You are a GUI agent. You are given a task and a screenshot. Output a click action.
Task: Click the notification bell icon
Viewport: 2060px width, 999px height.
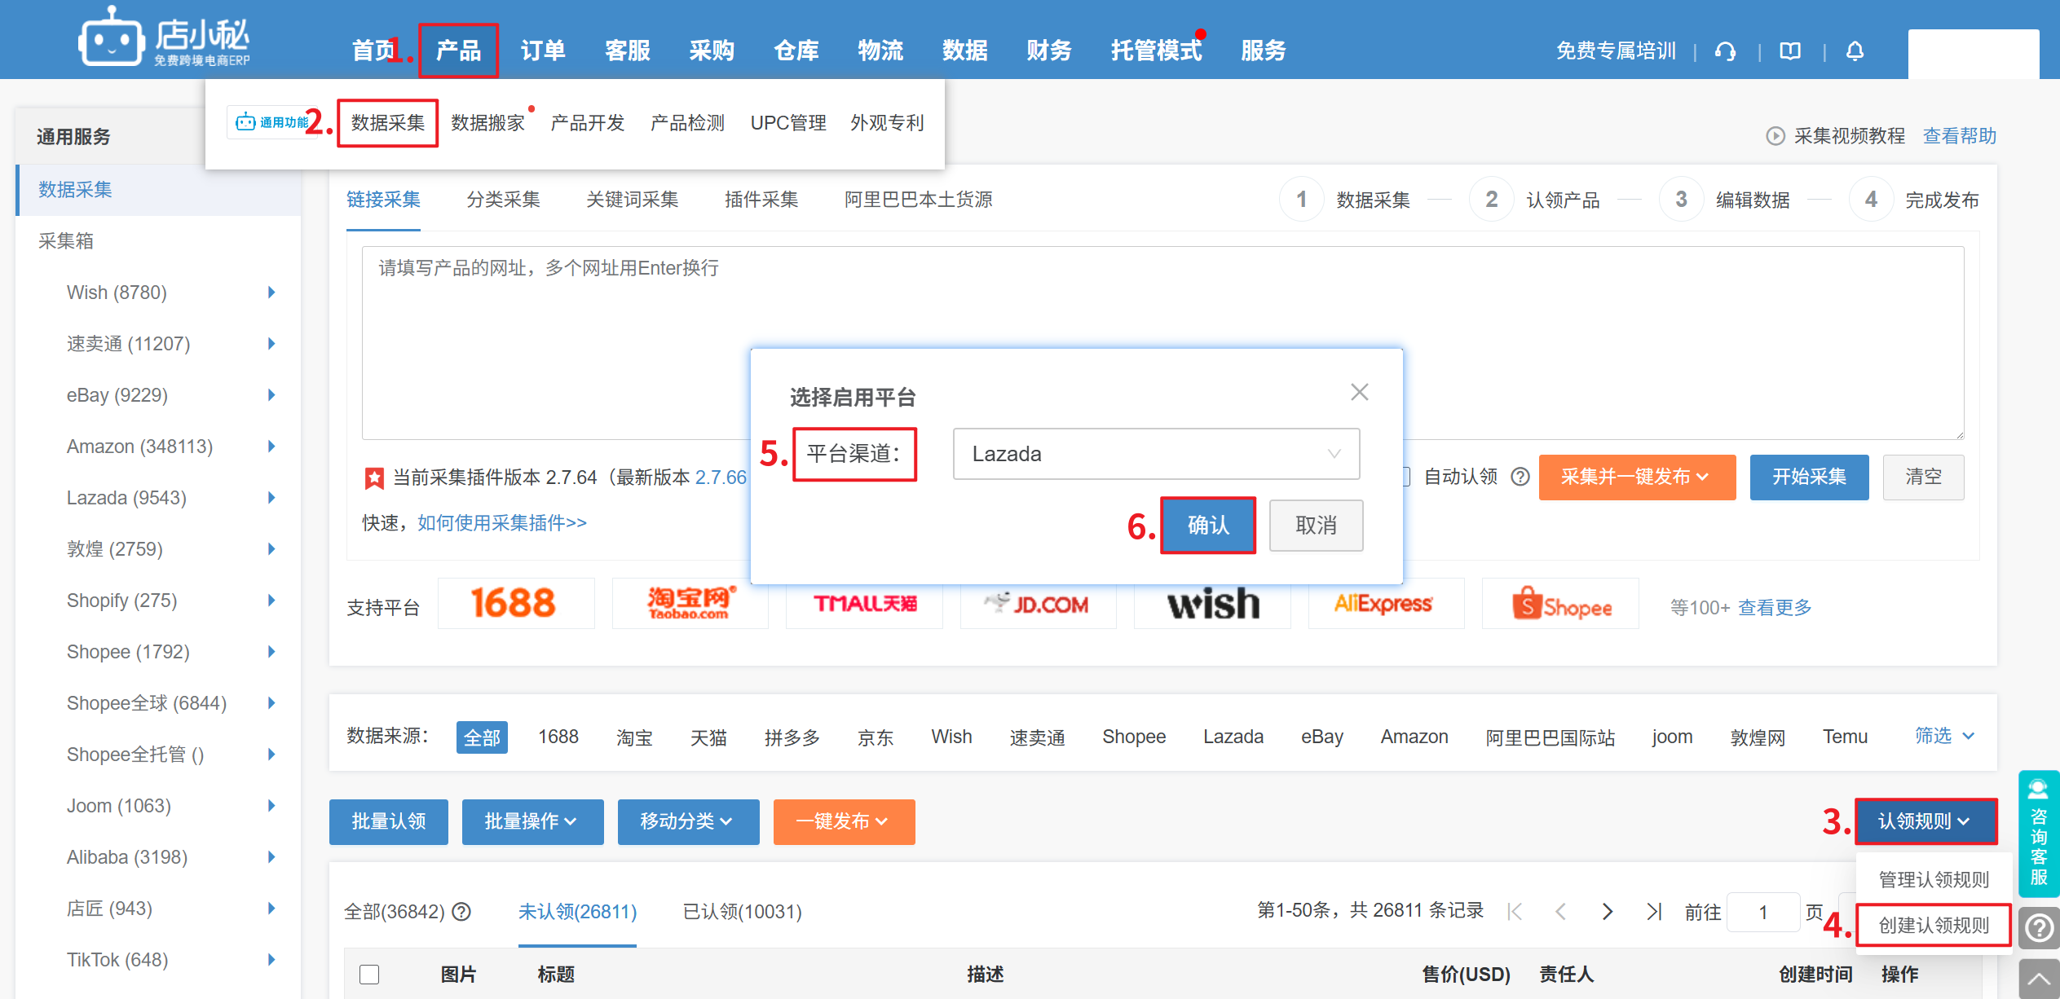click(1855, 51)
